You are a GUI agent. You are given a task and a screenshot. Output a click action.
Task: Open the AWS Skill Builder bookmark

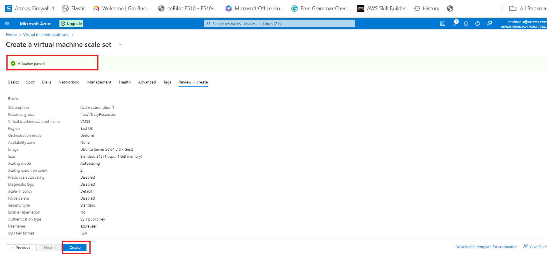pos(382,8)
